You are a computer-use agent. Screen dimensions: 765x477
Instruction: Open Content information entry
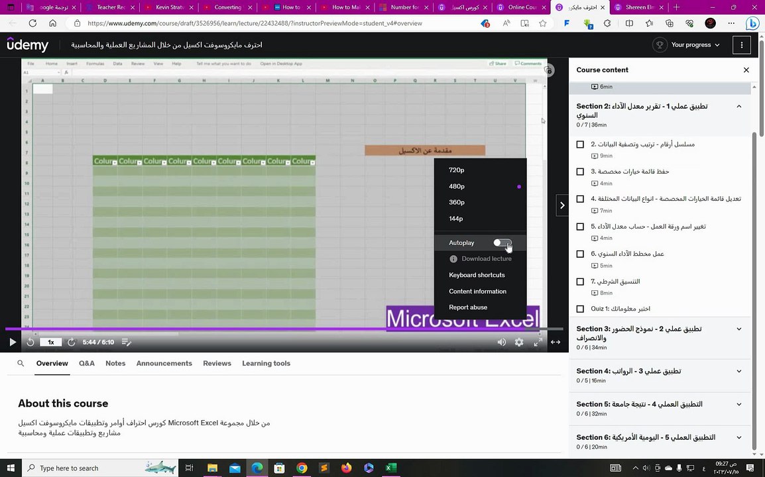(x=478, y=291)
